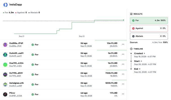Click the chart end point marker

123,20
